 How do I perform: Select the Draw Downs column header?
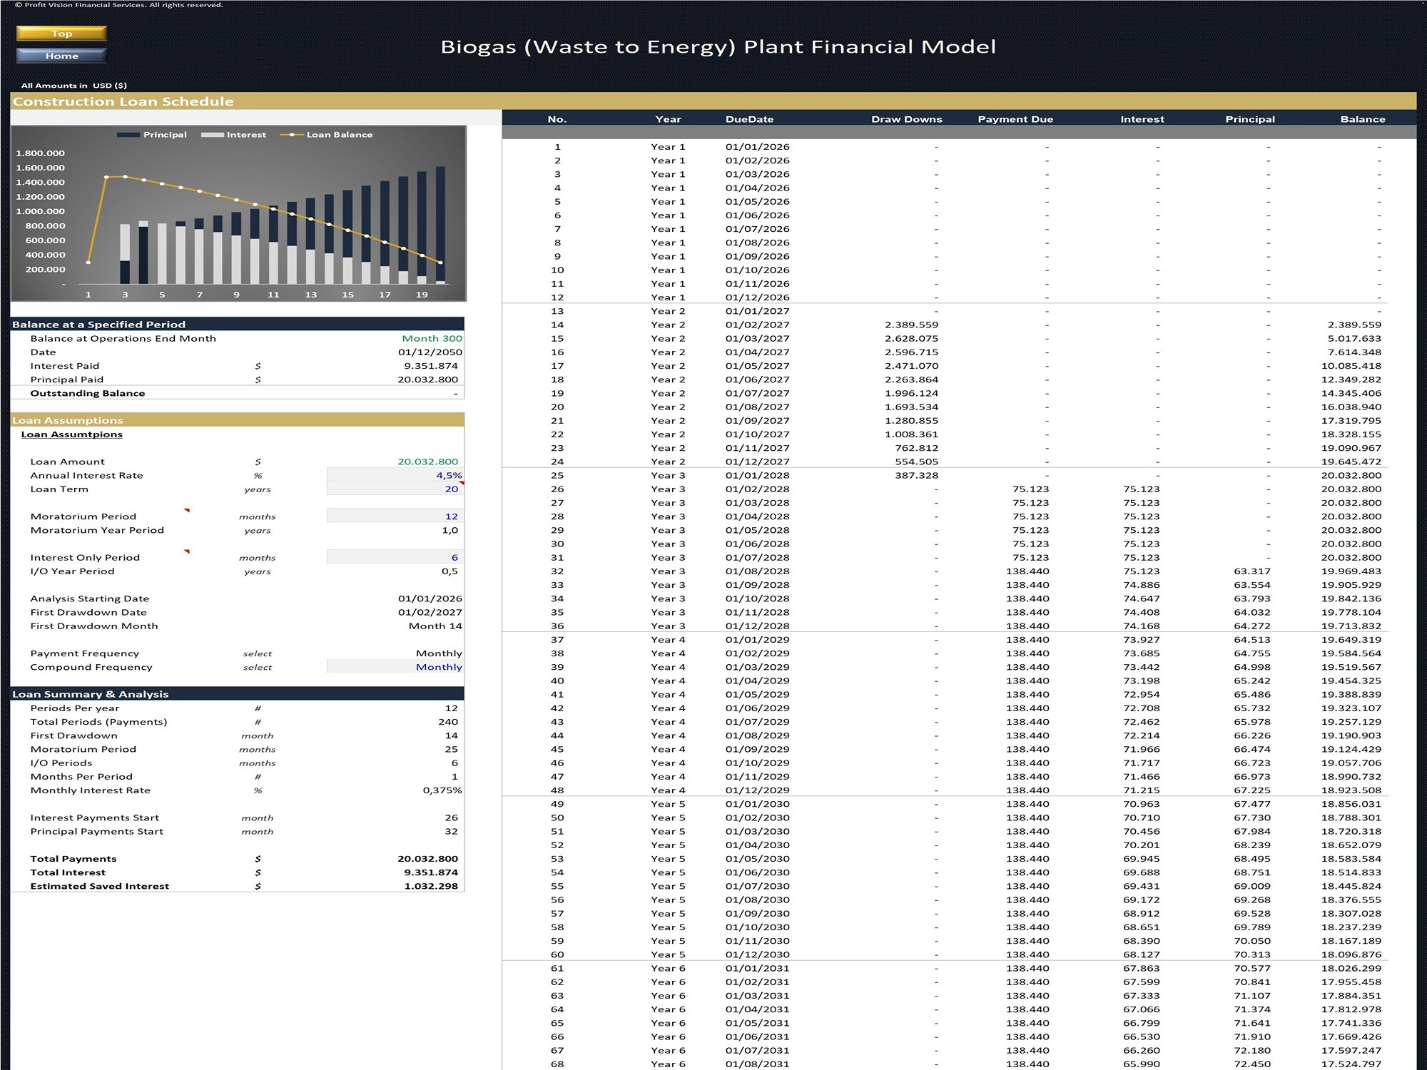tap(906, 119)
